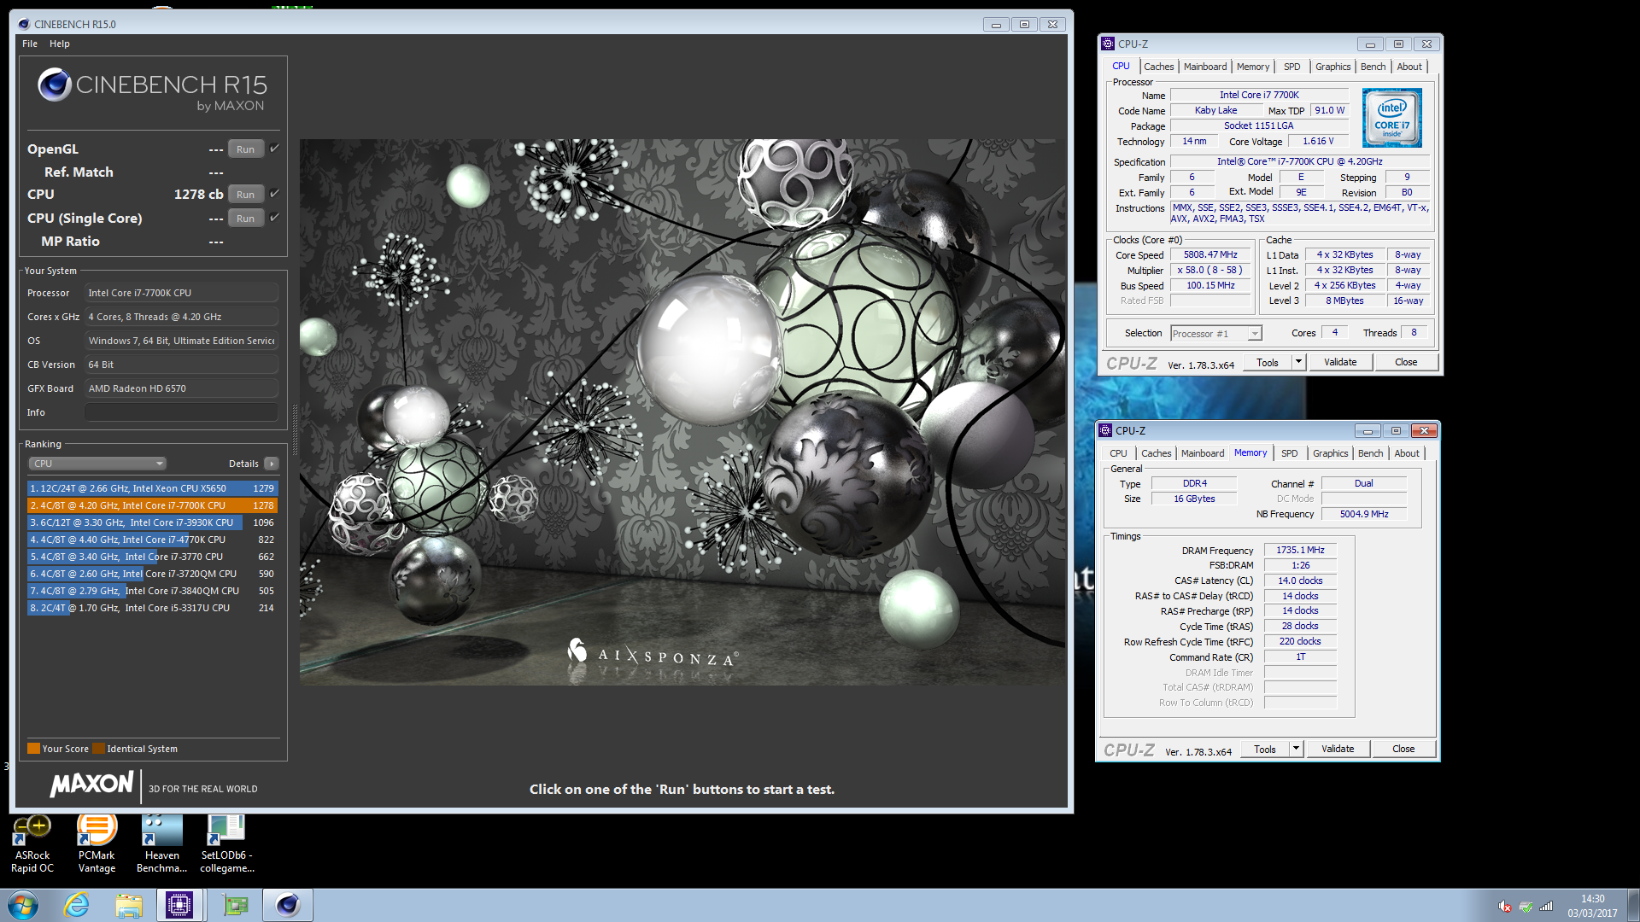The height and width of the screenshot is (922, 1640).
Task: Toggle the CPU (Single Core) checkbox
Action: pos(274,218)
